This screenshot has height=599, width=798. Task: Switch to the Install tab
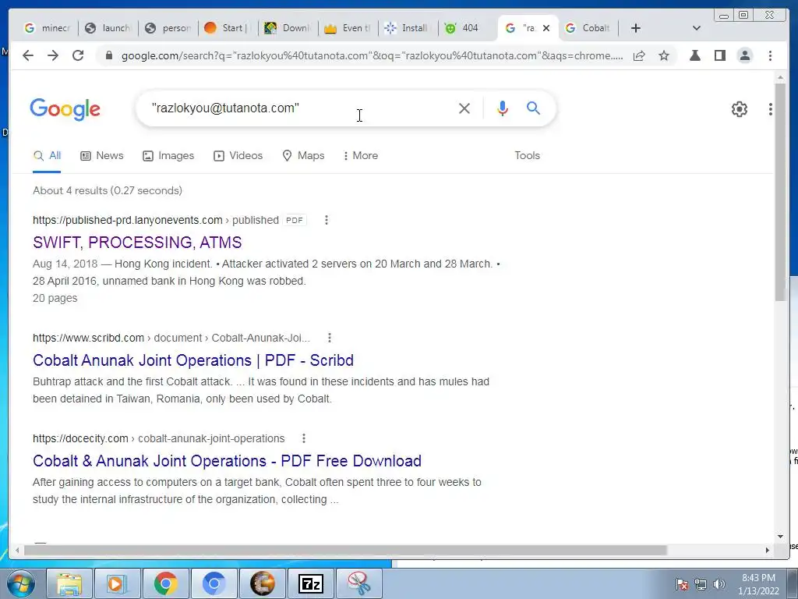point(407,28)
